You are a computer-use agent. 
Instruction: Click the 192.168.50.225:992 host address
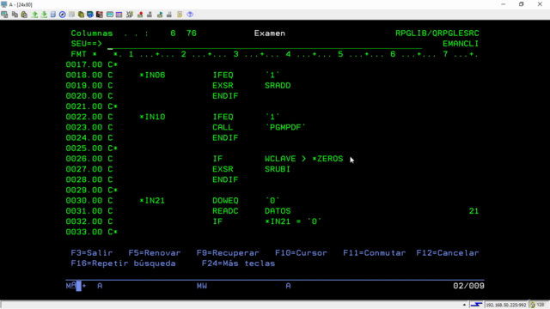[x=506, y=305]
